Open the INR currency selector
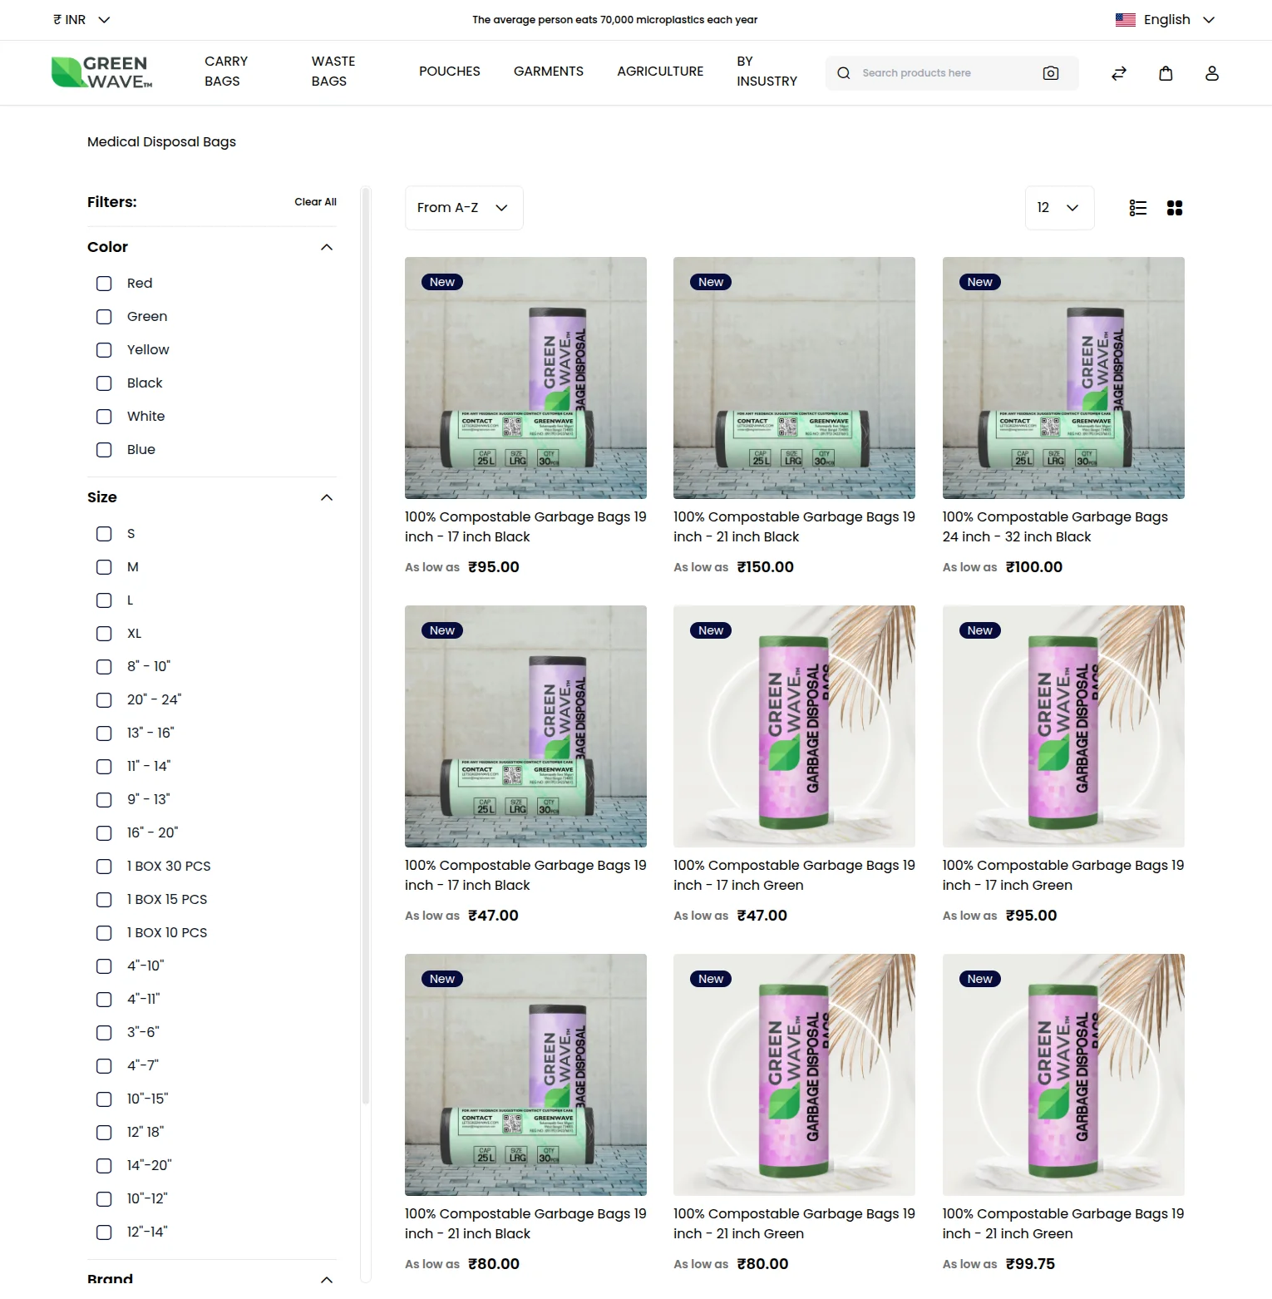Screen dimensions: 1272x1299 click(x=81, y=19)
